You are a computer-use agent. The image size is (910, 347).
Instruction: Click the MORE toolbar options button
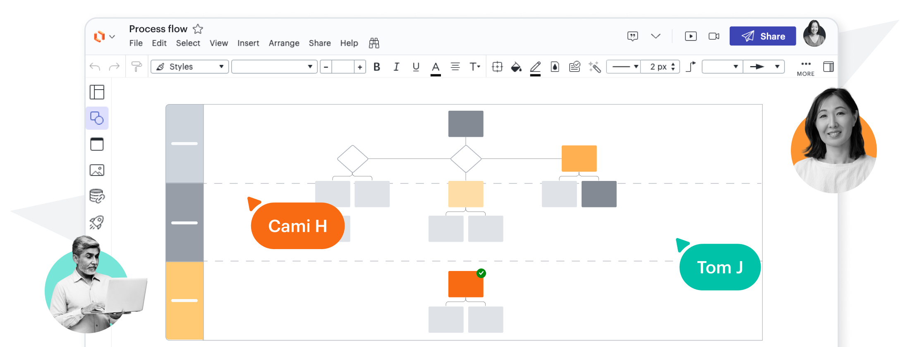805,68
